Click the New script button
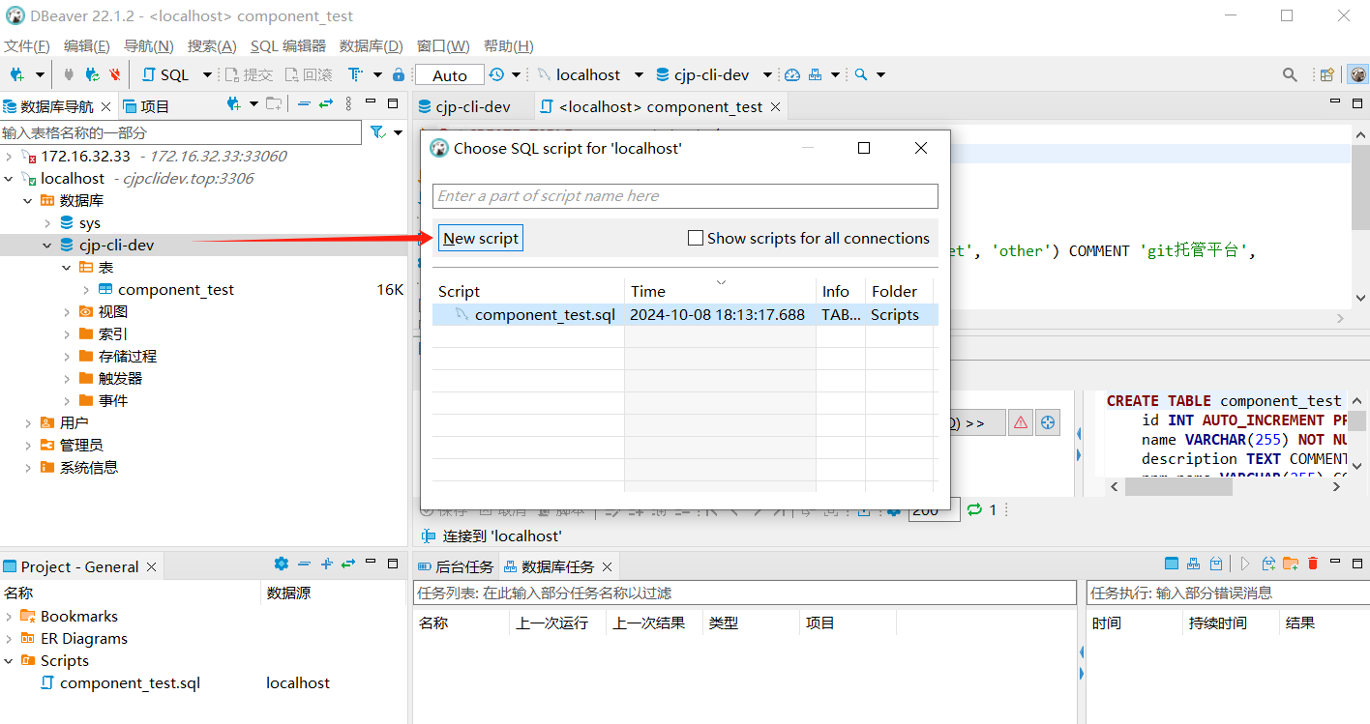This screenshot has width=1370, height=724. 481,238
